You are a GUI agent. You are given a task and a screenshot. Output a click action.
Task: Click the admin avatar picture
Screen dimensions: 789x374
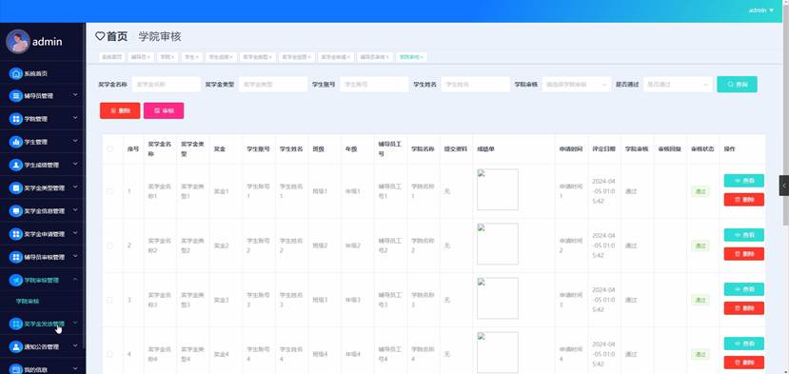tap(18, 41)
